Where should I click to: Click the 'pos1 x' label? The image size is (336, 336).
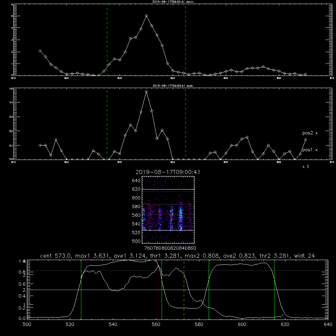click(310, 150)
